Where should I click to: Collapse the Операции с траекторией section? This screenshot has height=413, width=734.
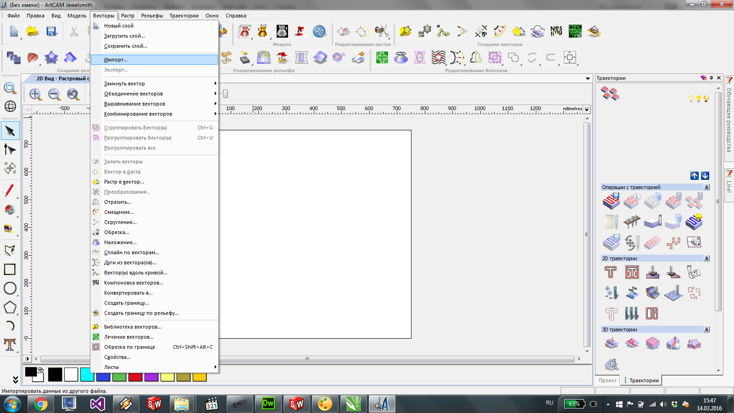(x=706, y=187)
